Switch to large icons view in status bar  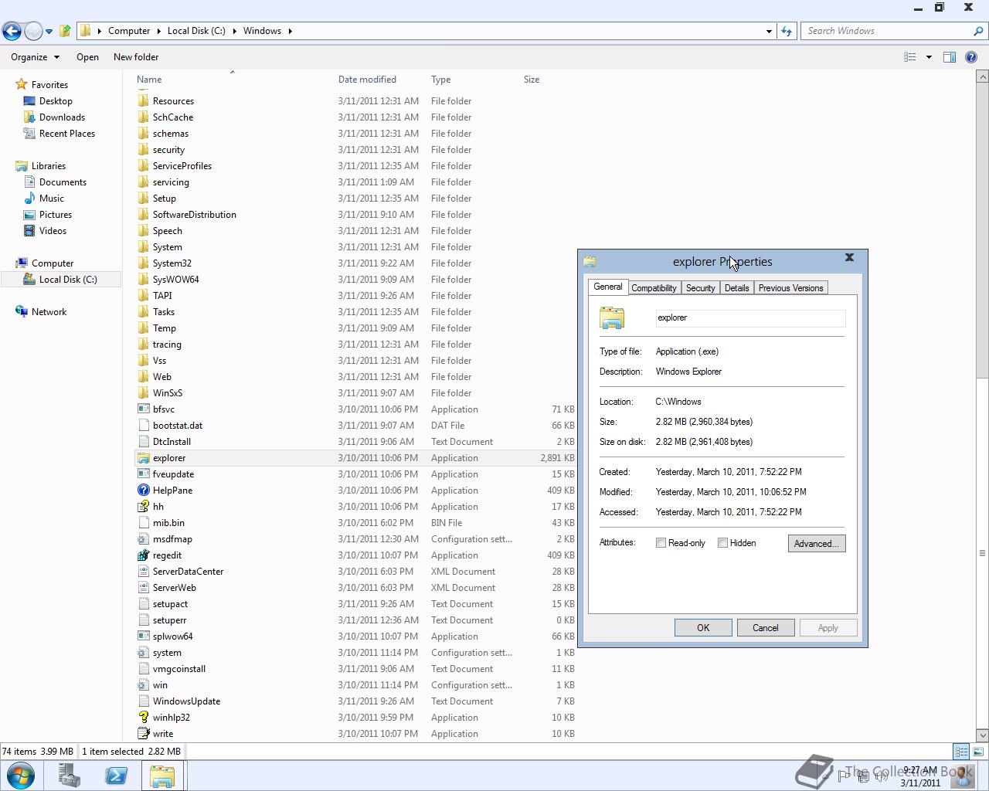tap(978, 752)
